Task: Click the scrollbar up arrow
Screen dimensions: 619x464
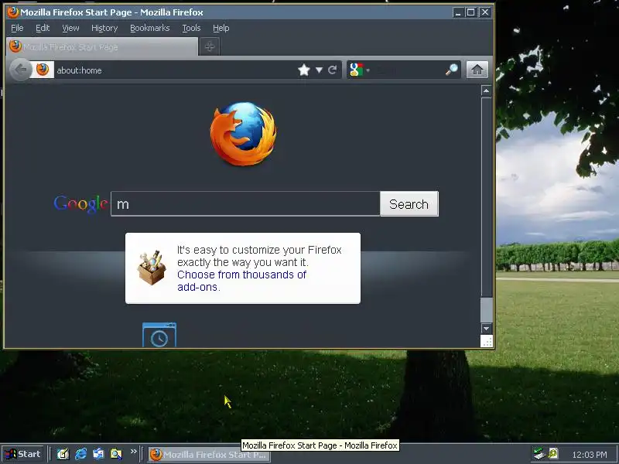Action: click(x=487, y=90)
